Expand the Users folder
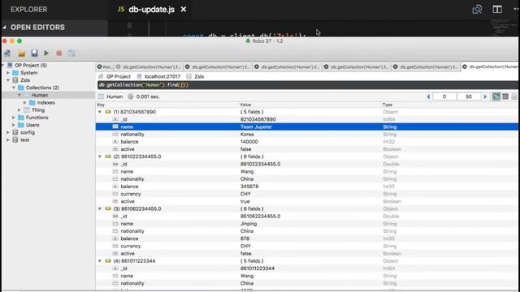The image size is (520, 292). tap(14, 125)
